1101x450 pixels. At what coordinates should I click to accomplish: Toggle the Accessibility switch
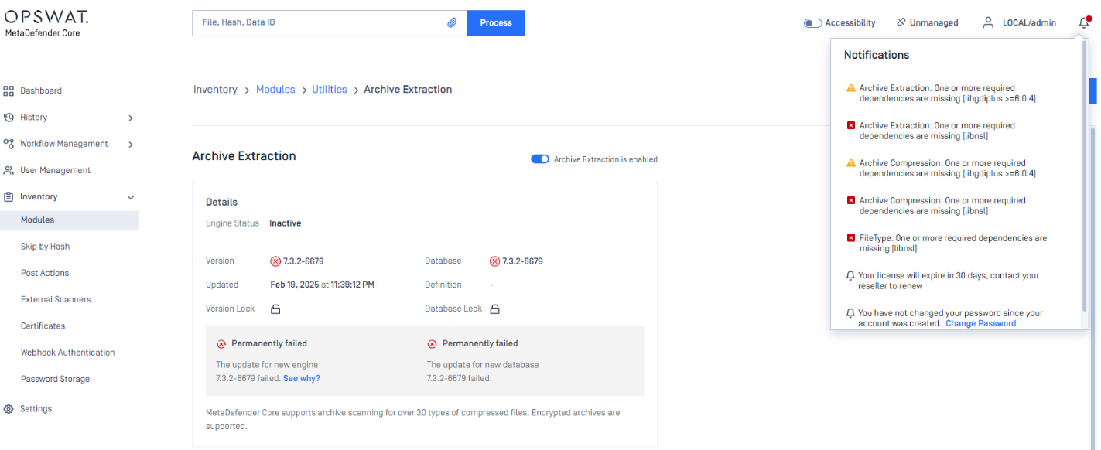pos(812,23)
